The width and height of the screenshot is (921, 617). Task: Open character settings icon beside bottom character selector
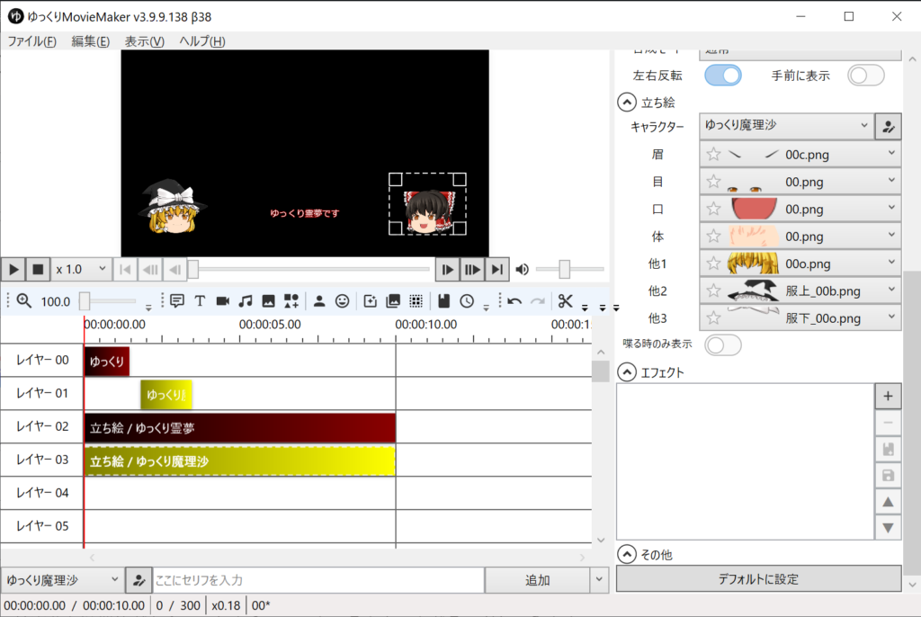[139, 580]
